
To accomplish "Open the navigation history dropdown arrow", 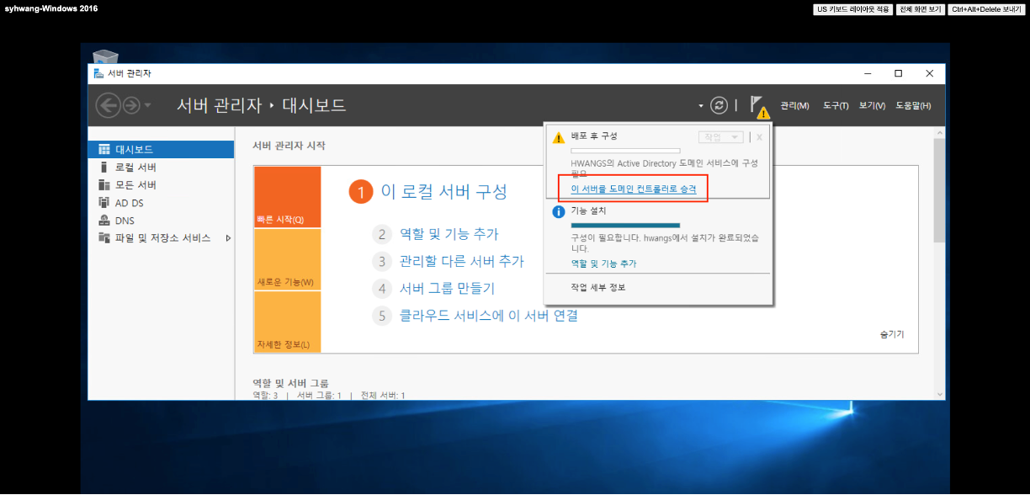I will pos(148,106).
